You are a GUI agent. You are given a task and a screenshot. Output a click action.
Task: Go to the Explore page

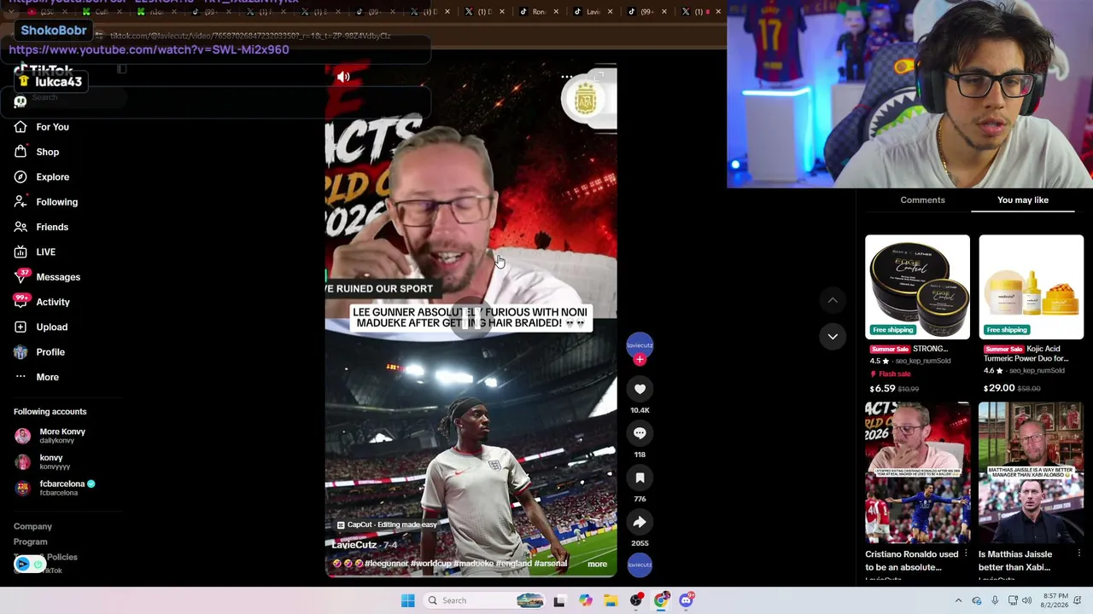41,177
